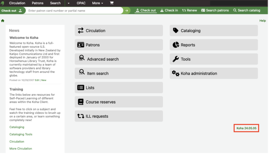Switch to the Search catalog tab
The image size is (269, 154).
tap(247, 10)
